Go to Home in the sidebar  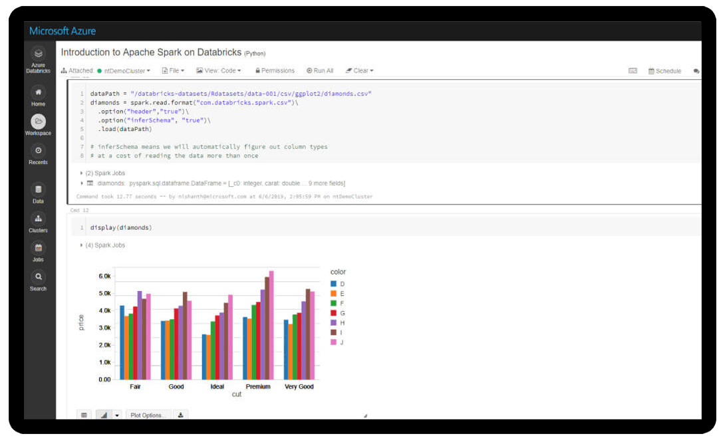coord(39,92)
